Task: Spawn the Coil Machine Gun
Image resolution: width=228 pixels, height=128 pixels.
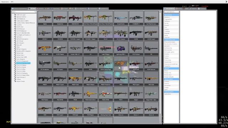Action: pos(151,18)
